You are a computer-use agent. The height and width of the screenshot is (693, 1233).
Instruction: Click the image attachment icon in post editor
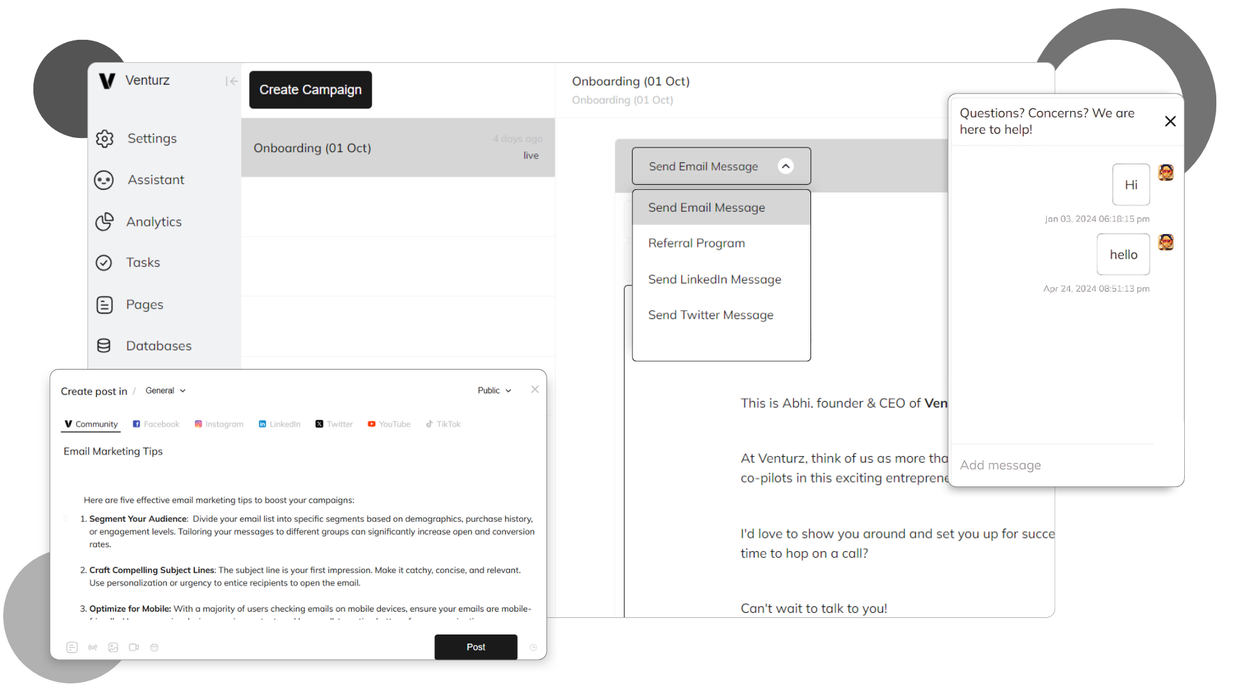pyautogui.click(x=113, y=647)
